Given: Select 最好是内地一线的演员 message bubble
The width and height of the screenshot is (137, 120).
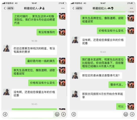Looking at the screenshot, I should [41, 61].
